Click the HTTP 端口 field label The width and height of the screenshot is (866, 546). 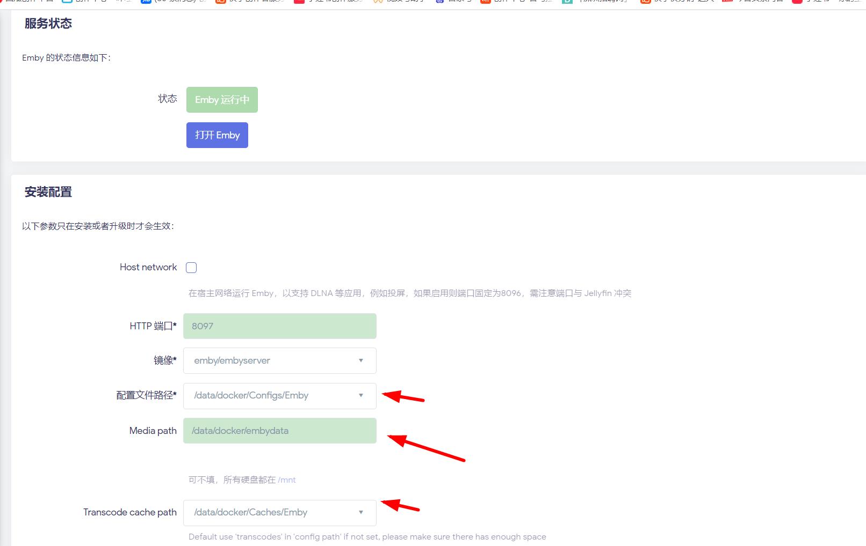153,326
